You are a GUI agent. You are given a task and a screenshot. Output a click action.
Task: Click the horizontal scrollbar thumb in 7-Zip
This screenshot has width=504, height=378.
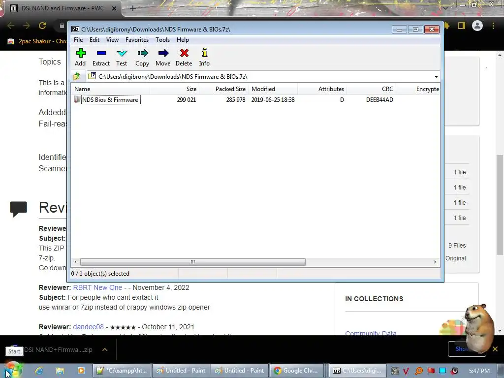click(192, 262)
